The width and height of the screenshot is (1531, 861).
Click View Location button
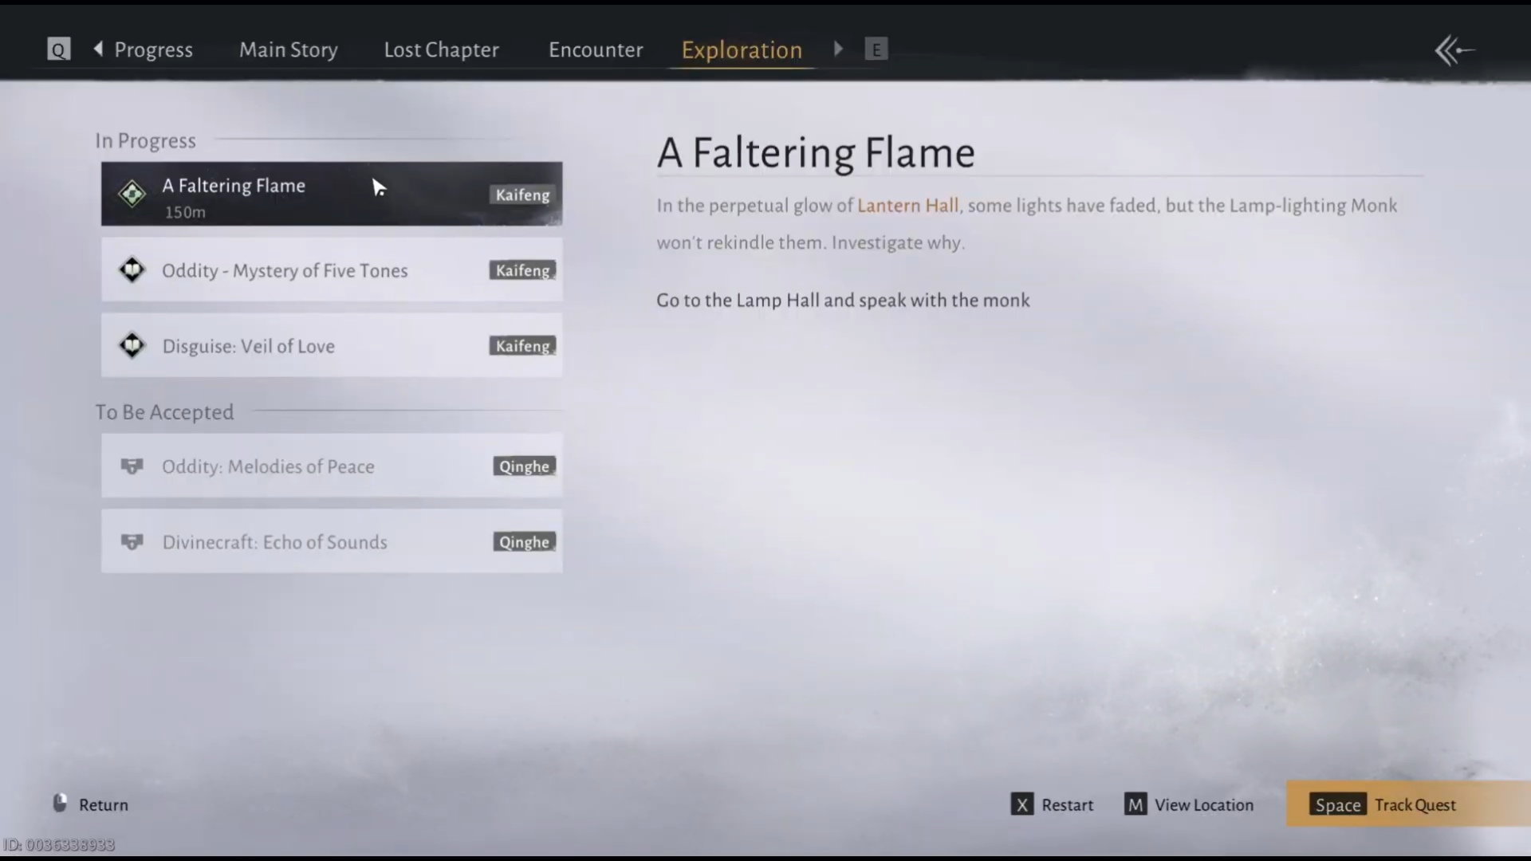[1189, 804]
